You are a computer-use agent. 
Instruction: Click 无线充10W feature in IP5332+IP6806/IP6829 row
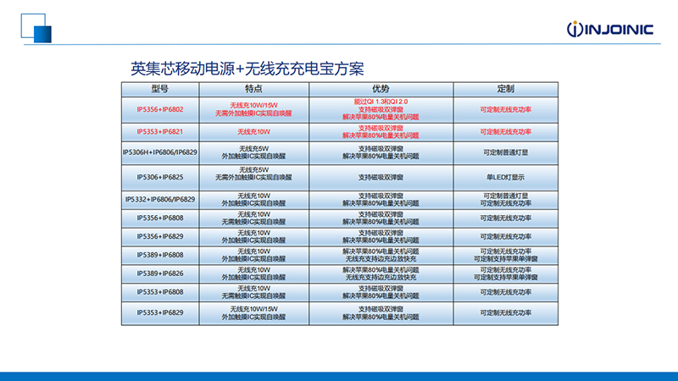click(253, 196)
